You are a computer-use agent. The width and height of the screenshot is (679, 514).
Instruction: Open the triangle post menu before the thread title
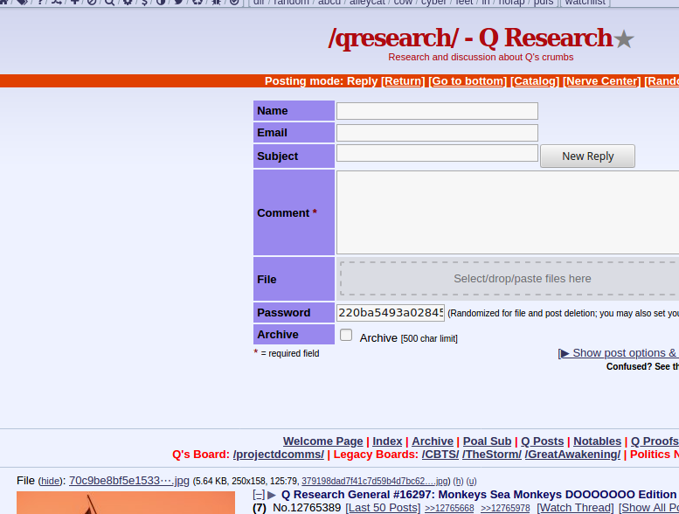pos(272,495)
